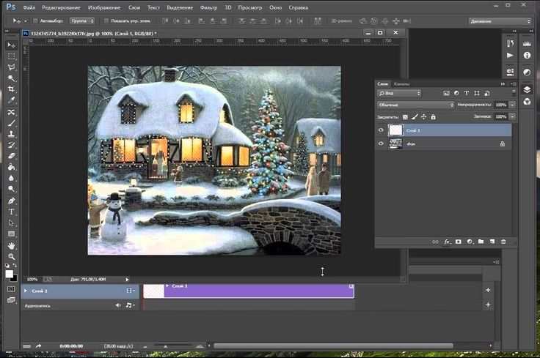Select the Move tool

coord(11,45)
